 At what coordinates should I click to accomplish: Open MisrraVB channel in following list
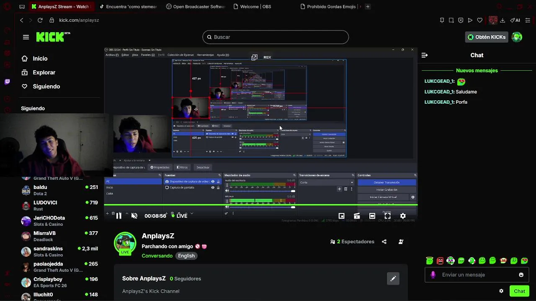pos(59,236)
